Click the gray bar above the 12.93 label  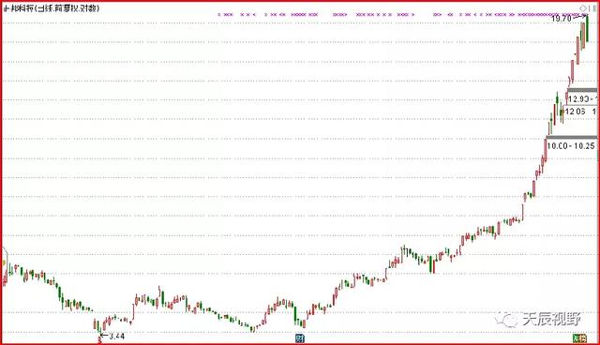pos(582,90)
